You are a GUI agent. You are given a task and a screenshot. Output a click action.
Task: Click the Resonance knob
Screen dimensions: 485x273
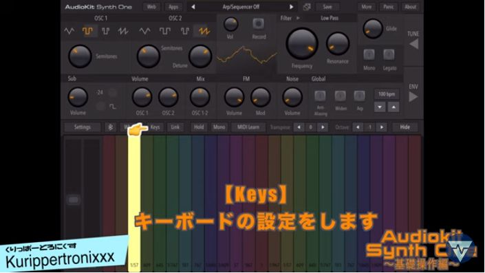pyautogui.click(x=338, y=43)
